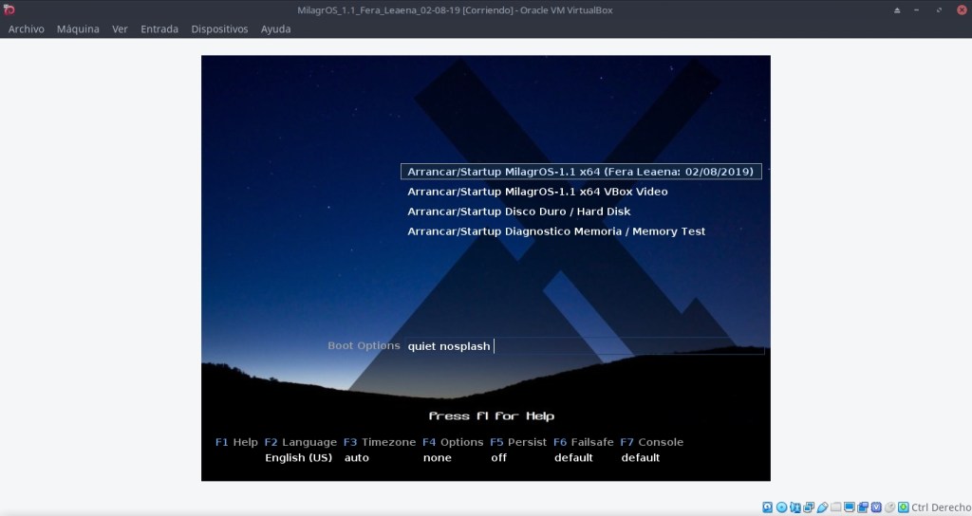
Task: Click the purple V virtualization icon
Action: (876, 507)
